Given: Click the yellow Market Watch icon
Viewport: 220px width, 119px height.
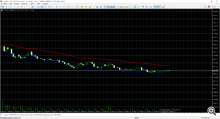Looking at the screenshot, I should tap(82, 7).
